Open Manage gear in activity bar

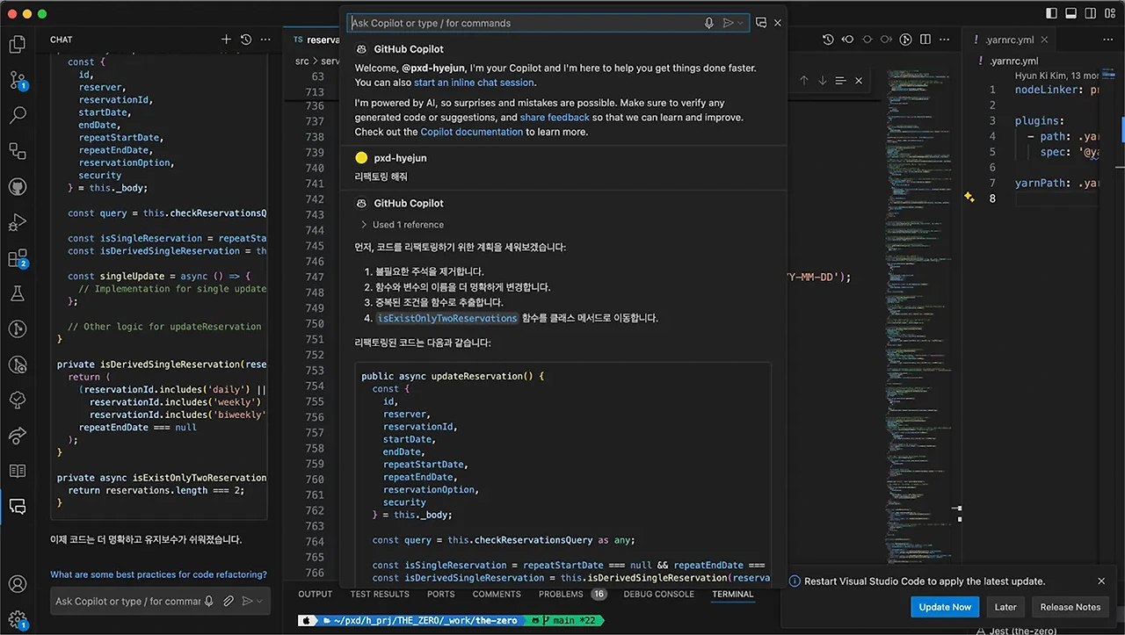[18, 620]
